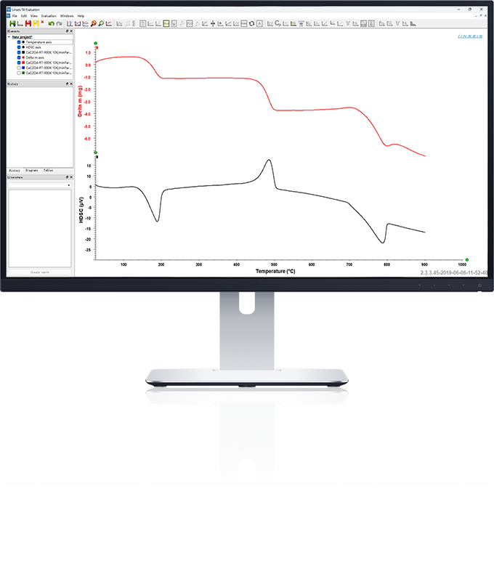Image resolution: width=494 pixels, height=579 pixels.
Task: Click the refresh circular arrow toolbar icon
Action: click(252, 23)
